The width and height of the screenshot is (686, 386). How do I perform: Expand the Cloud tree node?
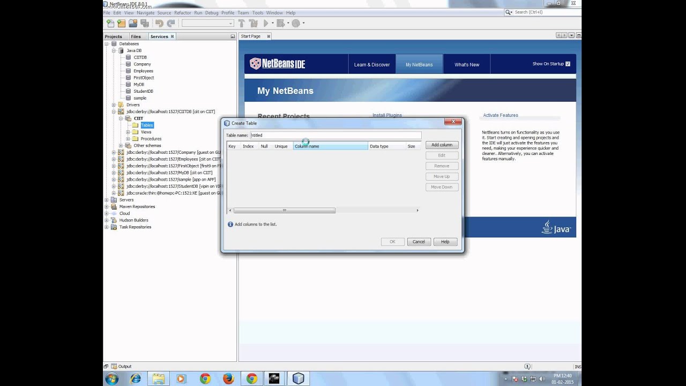click(106, 213)
